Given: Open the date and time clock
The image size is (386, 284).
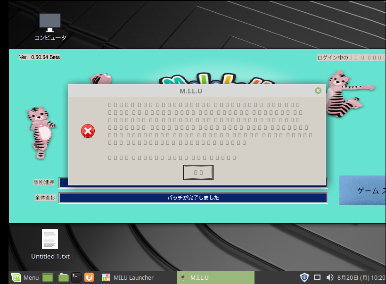Looking at the screenshot, I should [361, 277].
